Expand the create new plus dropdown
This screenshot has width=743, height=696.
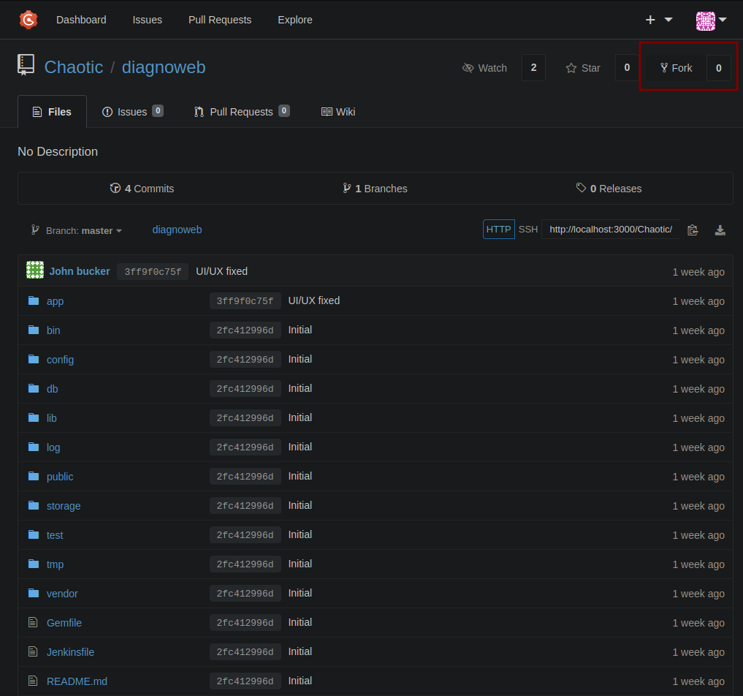pyautogui.click(x=659, y=20)
